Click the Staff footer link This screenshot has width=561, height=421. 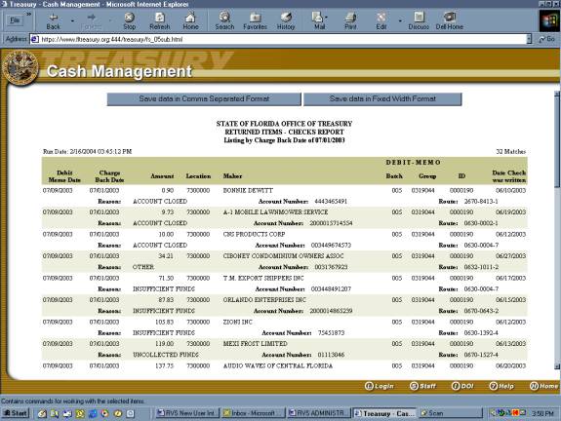(x=422, y=386)
